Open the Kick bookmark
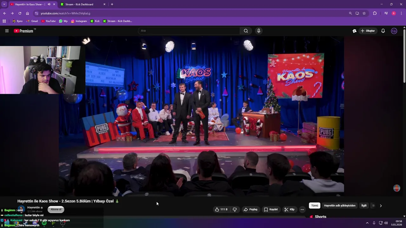 [x=95, y=21]
